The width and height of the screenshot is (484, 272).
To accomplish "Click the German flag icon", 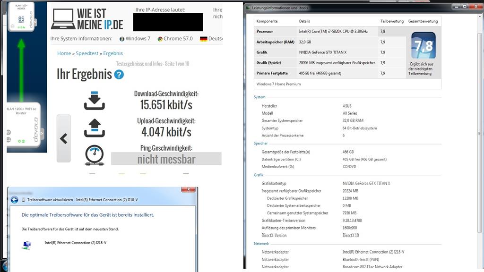I will click(203, 39).
